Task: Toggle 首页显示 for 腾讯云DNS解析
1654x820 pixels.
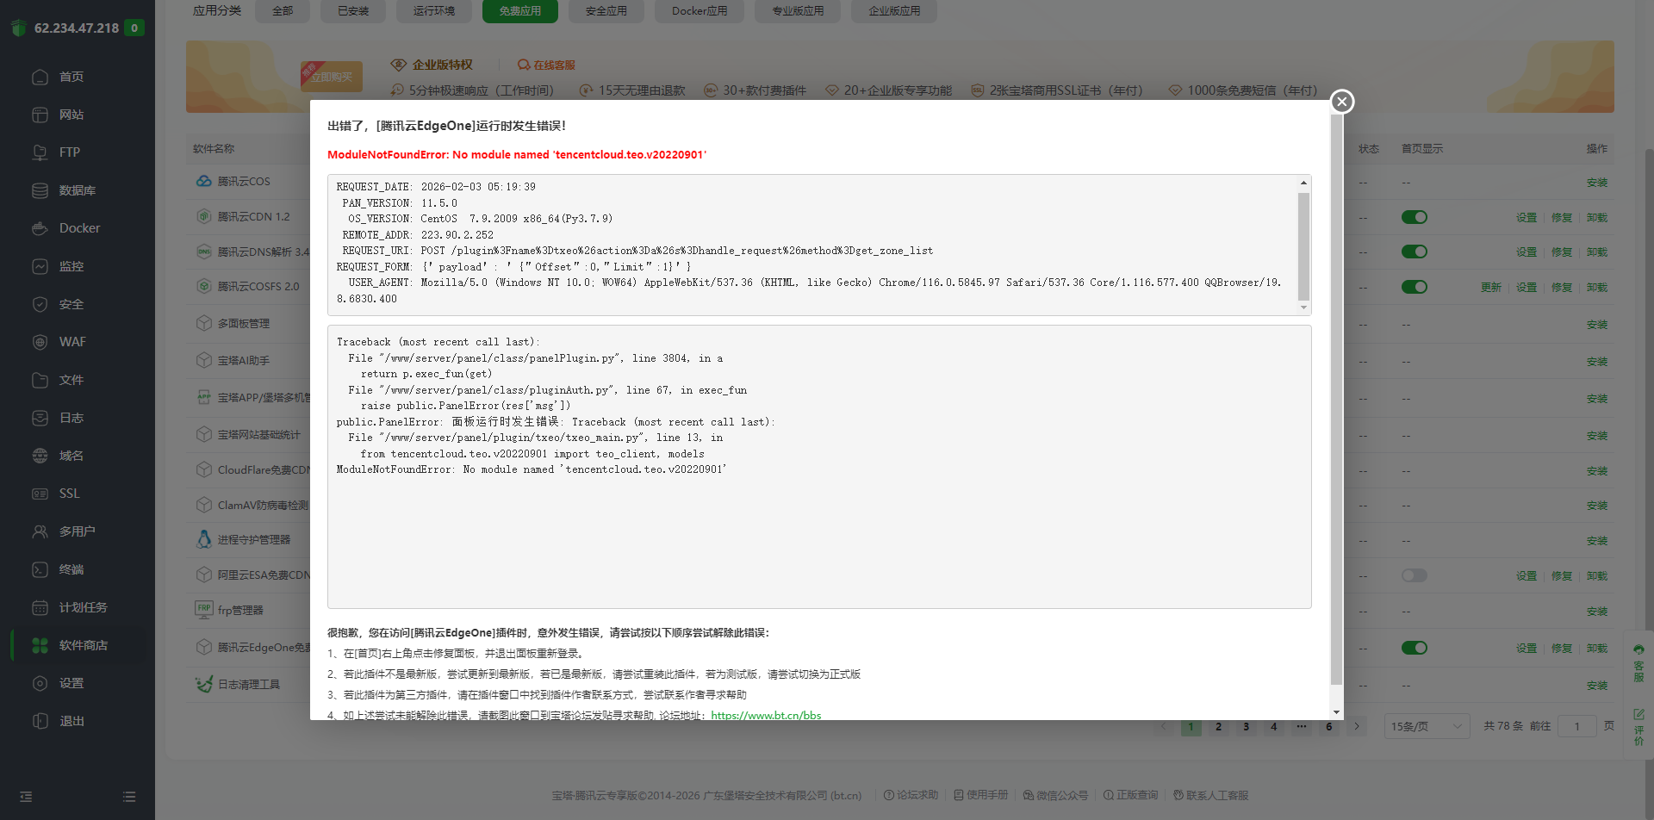Action: [x=1415, y=252]
